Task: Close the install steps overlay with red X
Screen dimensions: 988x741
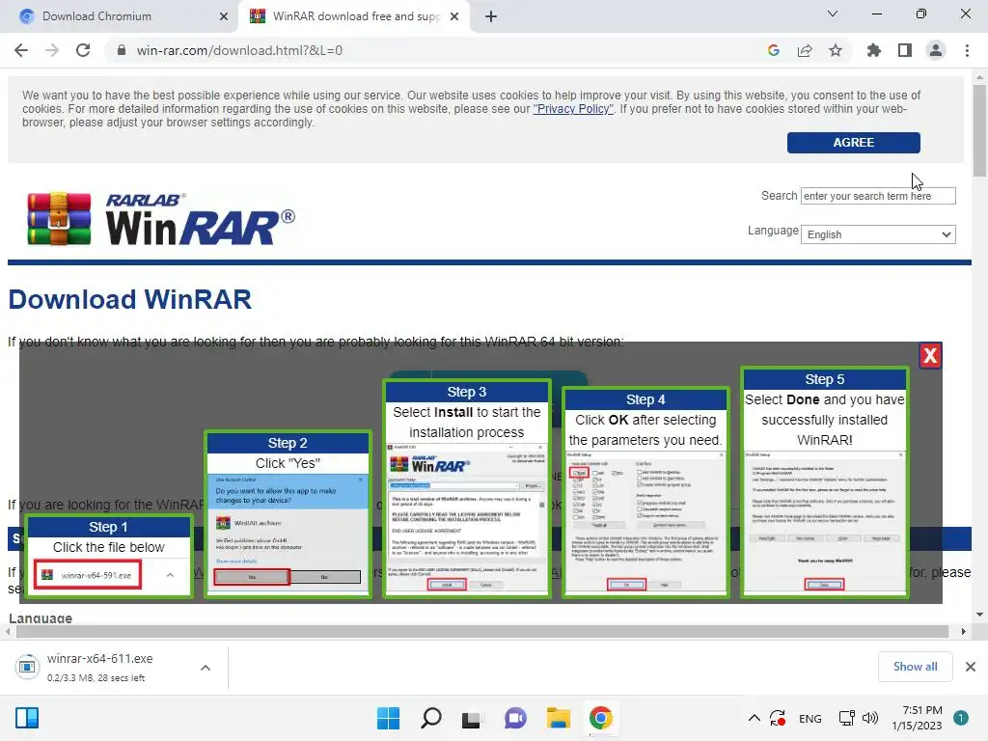Action: 930,356
